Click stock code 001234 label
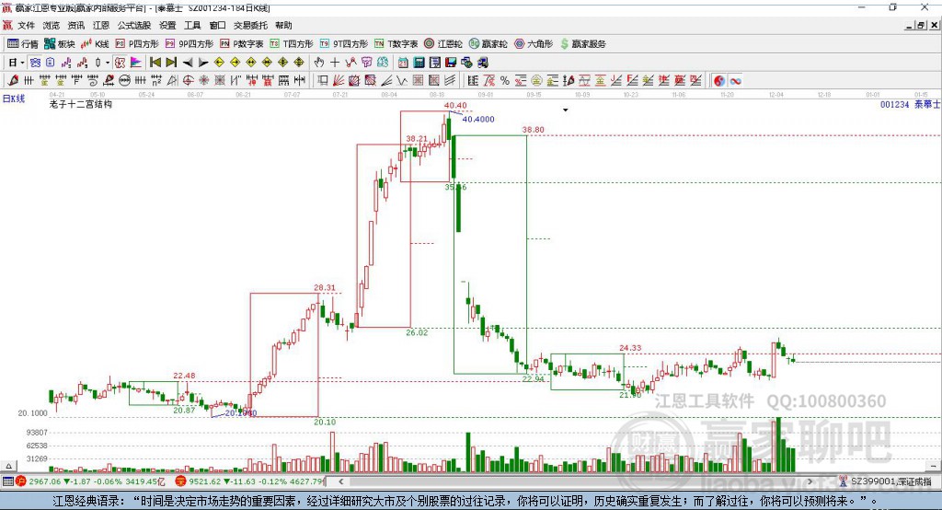 [x=894, y=105]
